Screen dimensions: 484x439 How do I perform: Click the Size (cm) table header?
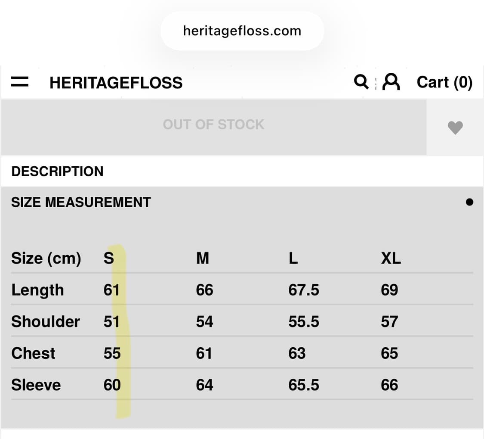coord(46,258)
